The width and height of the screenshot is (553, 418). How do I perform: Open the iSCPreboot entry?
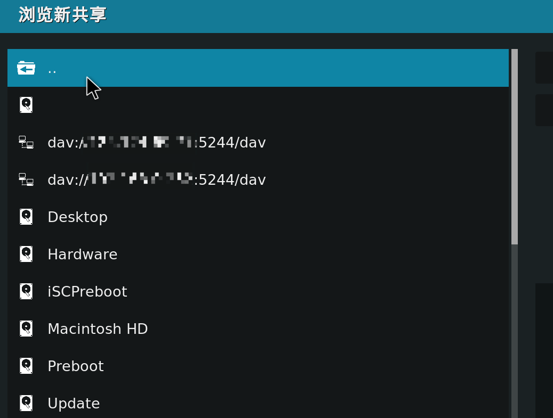click(87, 291)
